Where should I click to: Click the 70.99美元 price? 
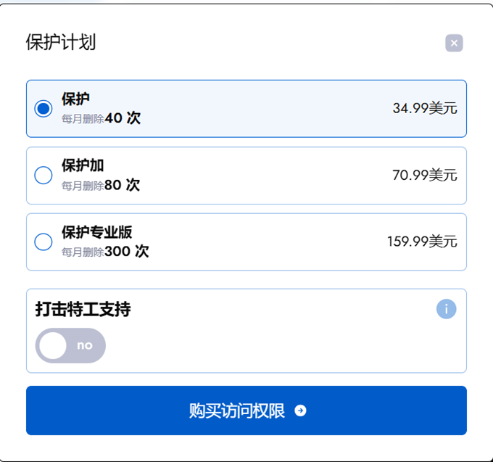point(425,176)
